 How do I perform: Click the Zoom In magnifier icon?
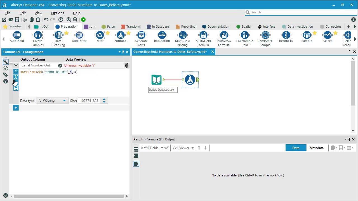point(69,20)
